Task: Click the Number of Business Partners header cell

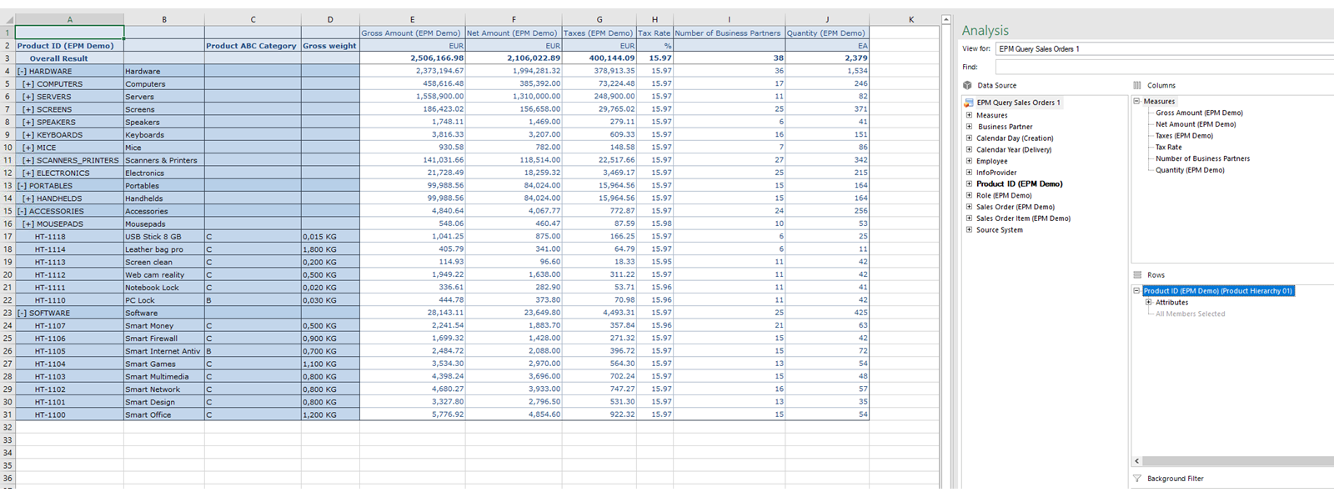Action: tap(729, 33)
